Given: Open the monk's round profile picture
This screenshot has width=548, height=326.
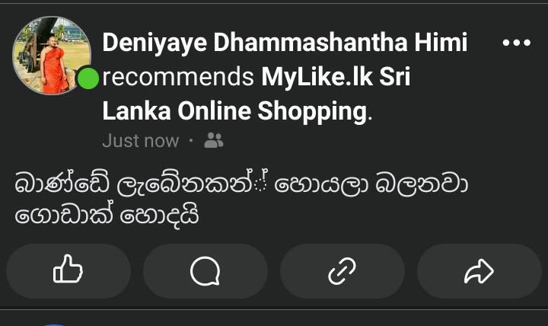Looking at the screenshot, I should click(x=52, y=56).
